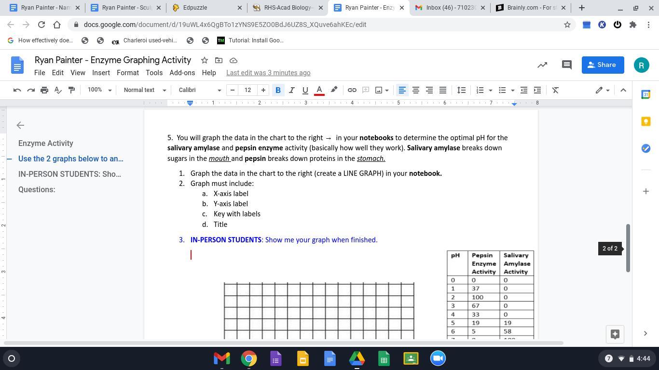The height and width of the screenshot is (370, 659).
Task: Open the highlight color picker
Action: tap(334, 90)
